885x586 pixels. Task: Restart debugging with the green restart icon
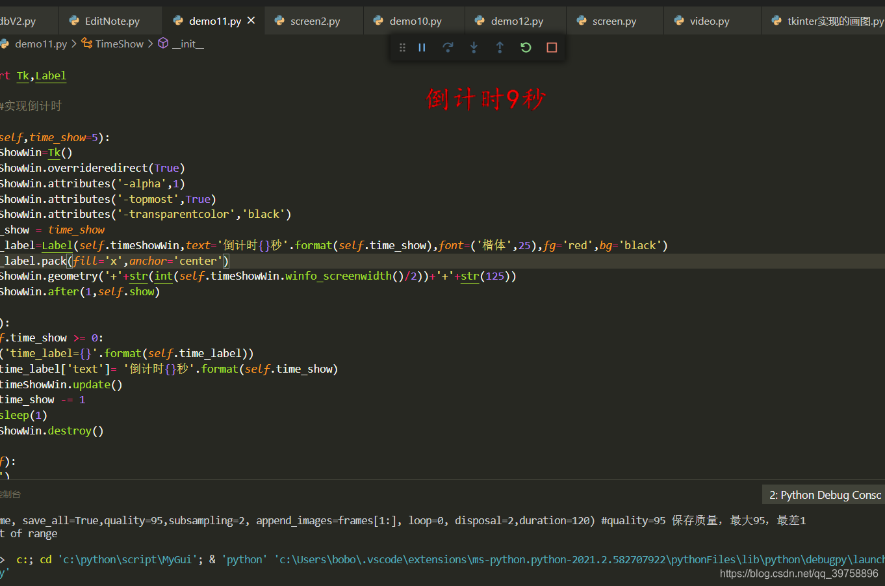[526, 47]
